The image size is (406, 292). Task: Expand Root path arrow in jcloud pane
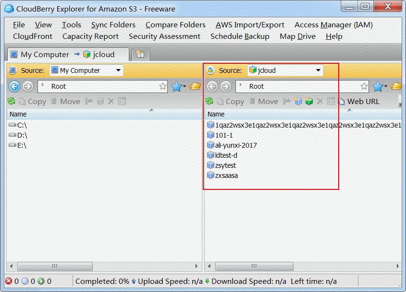241,85
